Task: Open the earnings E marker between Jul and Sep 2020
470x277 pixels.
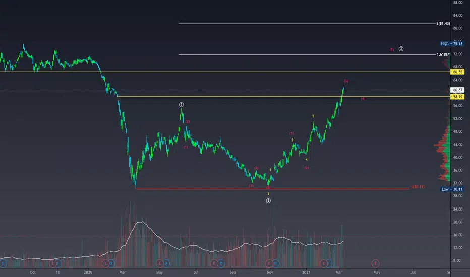Action: tap(214, 263)
